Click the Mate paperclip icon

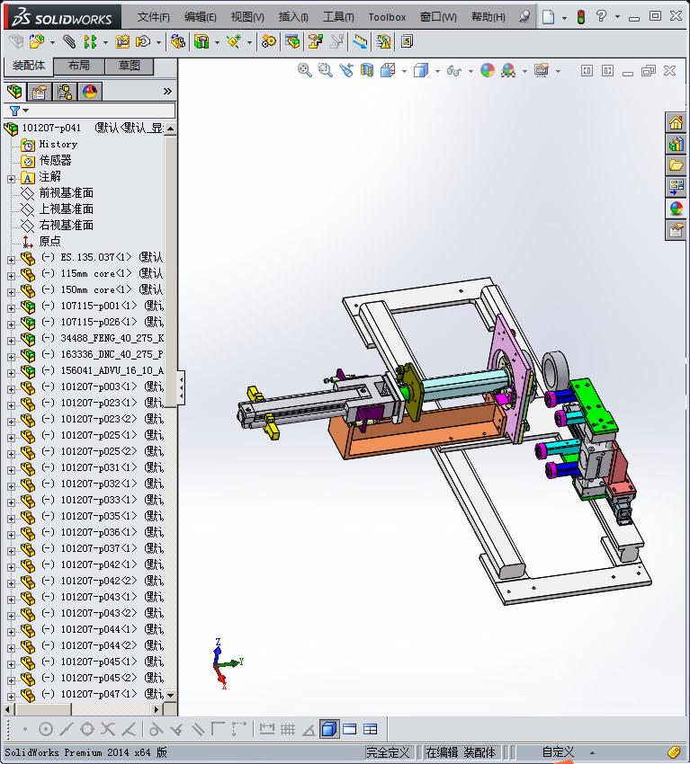69,42
